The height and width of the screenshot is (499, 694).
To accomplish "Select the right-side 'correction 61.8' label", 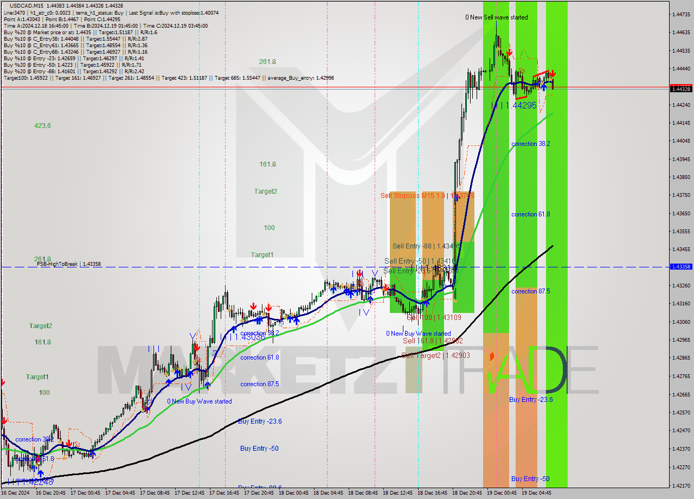I will click(530, 214).
